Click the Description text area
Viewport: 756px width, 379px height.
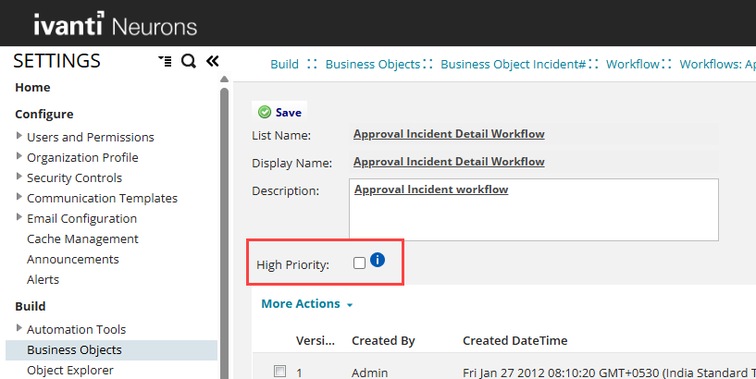click(x=534, y=210)
